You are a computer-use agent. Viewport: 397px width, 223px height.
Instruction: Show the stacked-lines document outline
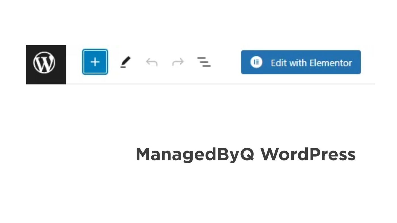[204, 62]
